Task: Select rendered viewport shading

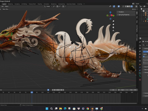Action: (132, 6)
